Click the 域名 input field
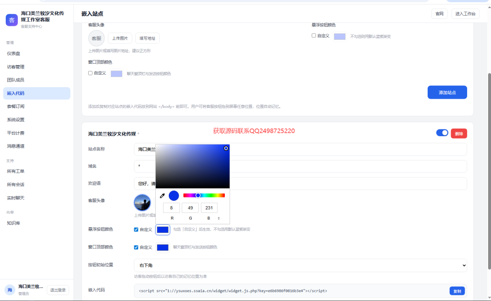The width and height of the screenshot is (491, 301). [x=300, y=166]
